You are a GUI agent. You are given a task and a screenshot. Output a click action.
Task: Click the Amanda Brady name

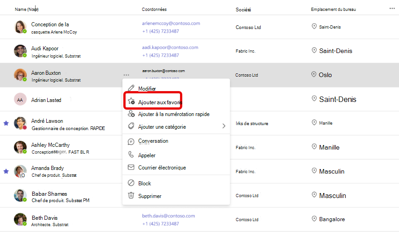[47, 168]
